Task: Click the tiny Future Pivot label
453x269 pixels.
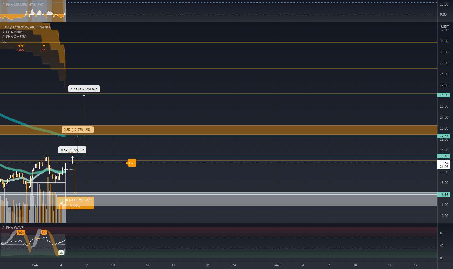Action: (69, 169)
